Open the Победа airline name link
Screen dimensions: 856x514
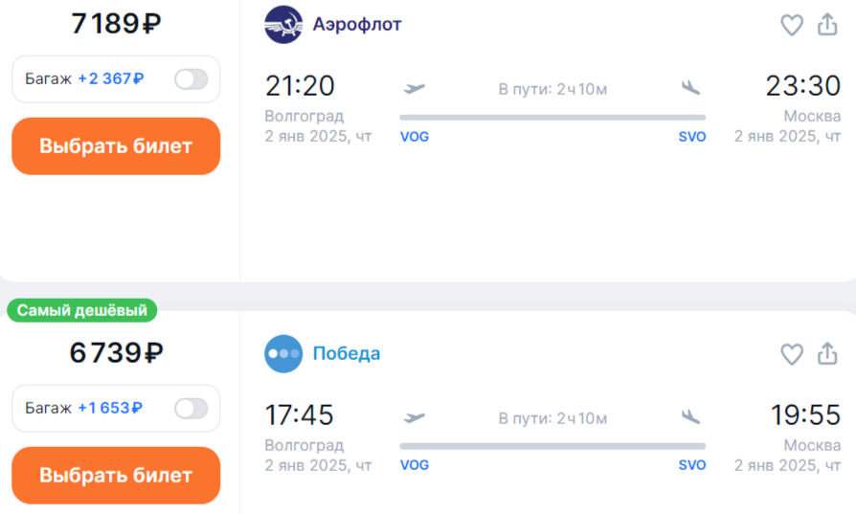pyautogui.click(x=347, y=353)
